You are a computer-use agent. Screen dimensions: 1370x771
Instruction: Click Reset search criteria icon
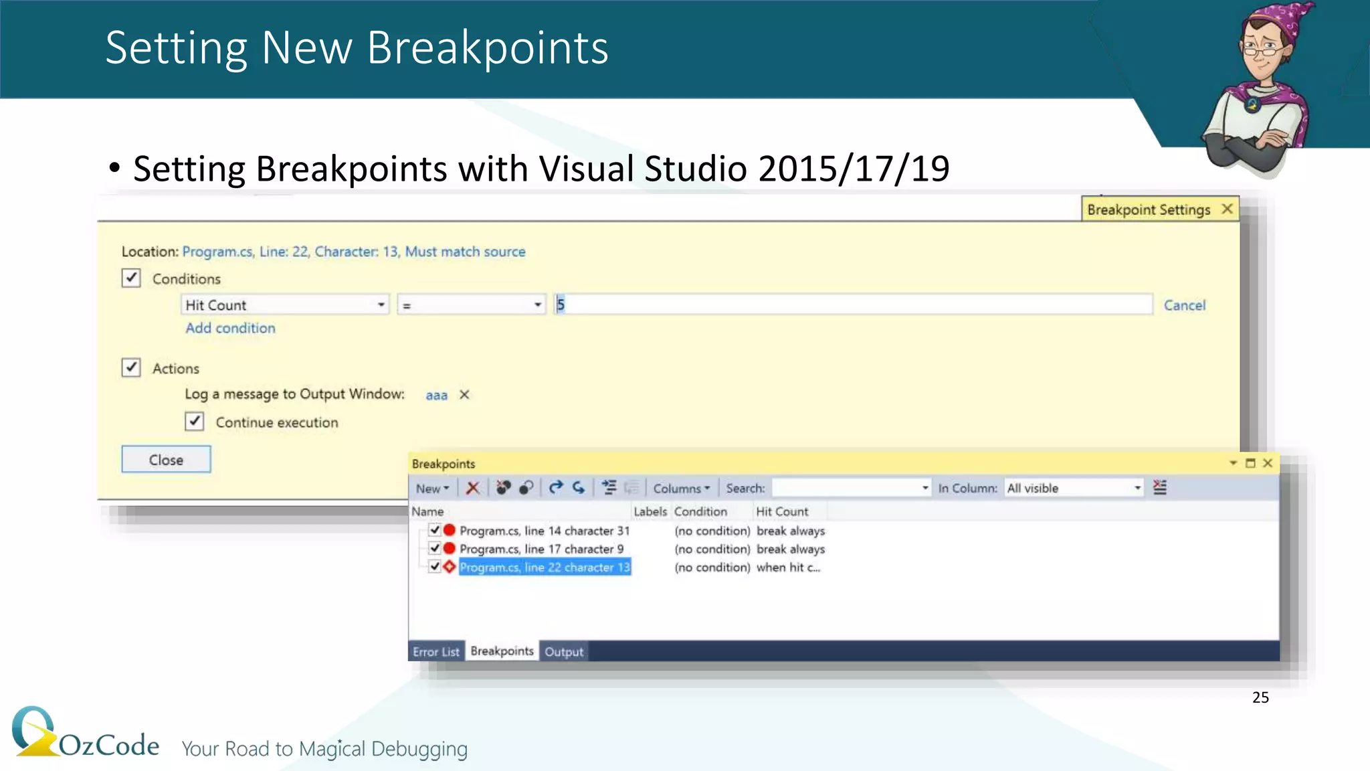[1160, 488]
